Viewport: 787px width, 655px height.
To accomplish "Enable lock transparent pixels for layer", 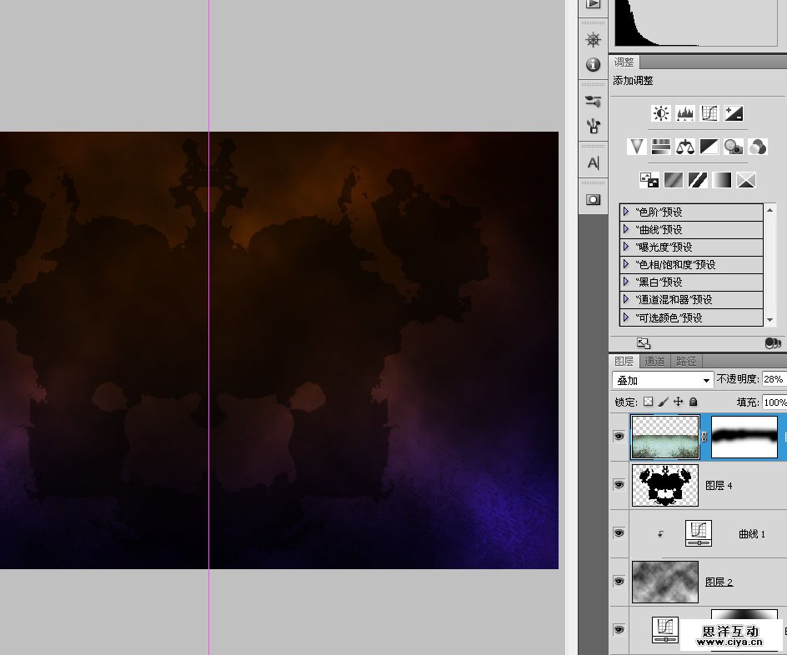I will tap(648, 402).
